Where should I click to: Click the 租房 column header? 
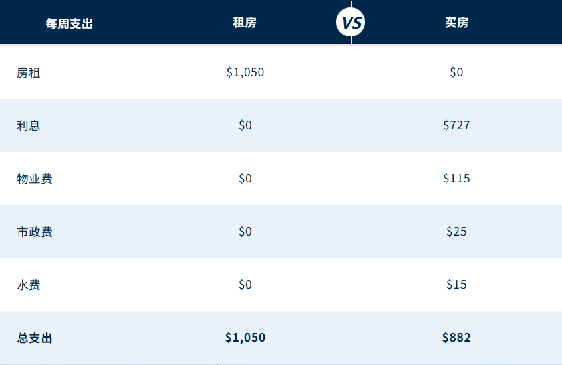(245, 23)
